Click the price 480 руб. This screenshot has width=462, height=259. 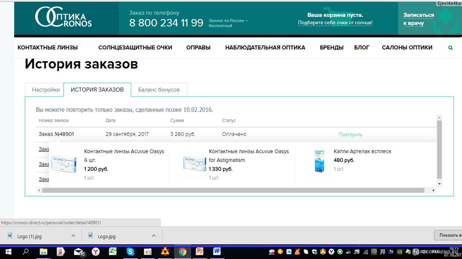pos(344,160)
